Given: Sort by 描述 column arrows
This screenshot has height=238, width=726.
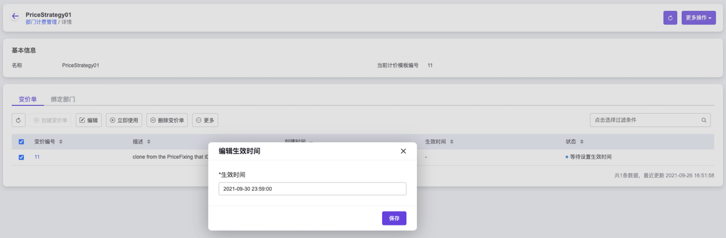Looking at the screenshot, I should (x=149, y=141).
